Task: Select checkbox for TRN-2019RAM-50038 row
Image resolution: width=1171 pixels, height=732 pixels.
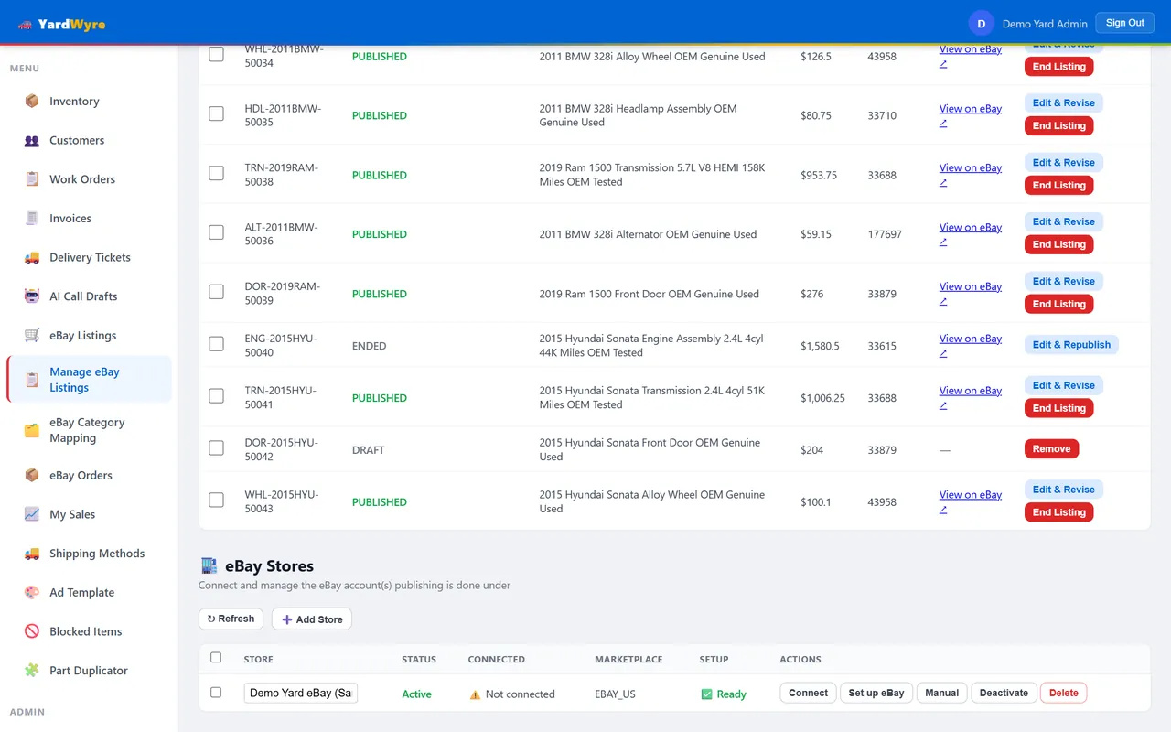Action: pyautogui.click(x=216, y=173)
